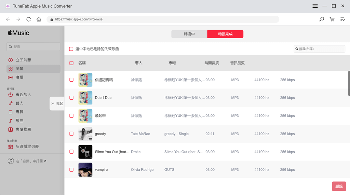The width and height of the screenshot is (350, 195).
Task: Click the 名稱 column header
Action: point(82,63)
